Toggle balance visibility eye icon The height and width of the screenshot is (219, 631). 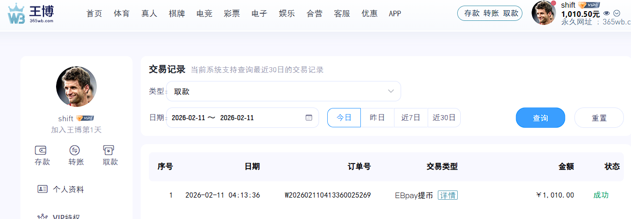[607, 14]
